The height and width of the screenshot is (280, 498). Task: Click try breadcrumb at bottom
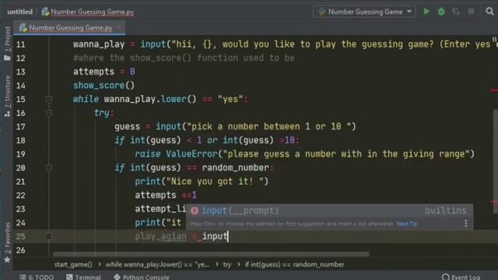pos(226,264)
